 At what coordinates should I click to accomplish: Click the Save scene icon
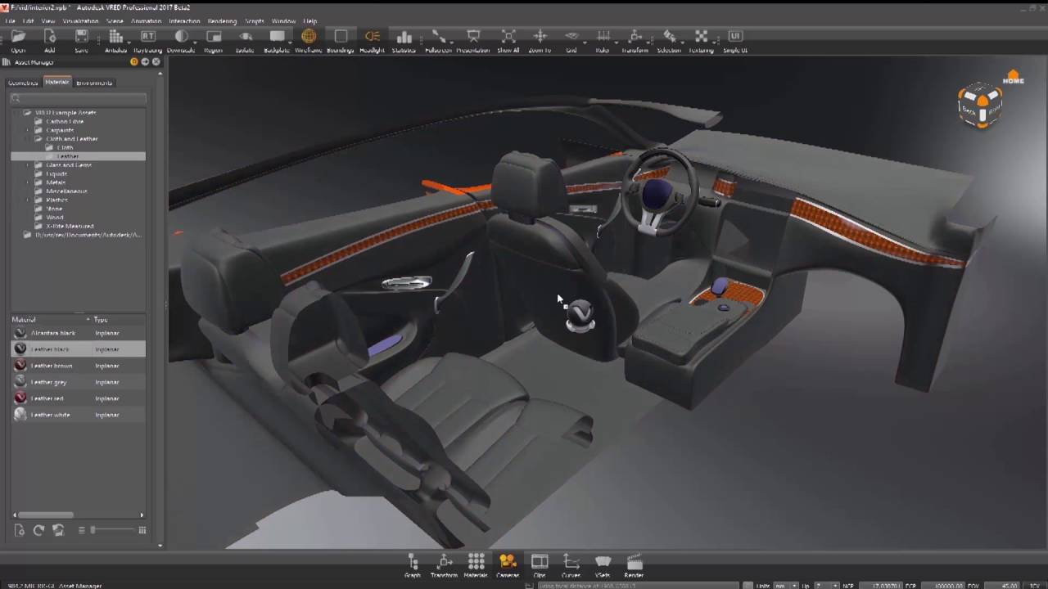click(x=81, y=38)
